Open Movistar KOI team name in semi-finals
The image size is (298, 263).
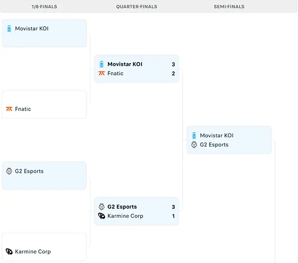217,135
